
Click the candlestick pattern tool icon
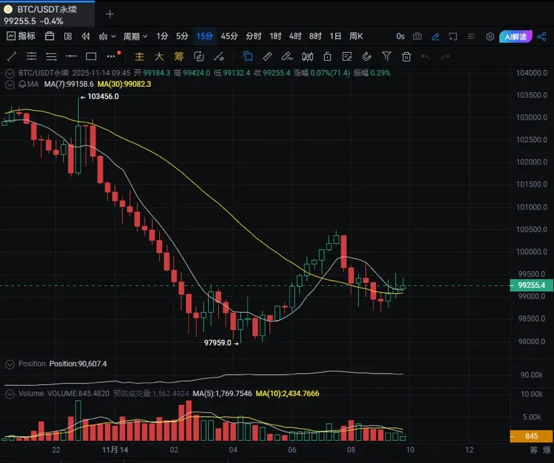click(x=307, y=57)
